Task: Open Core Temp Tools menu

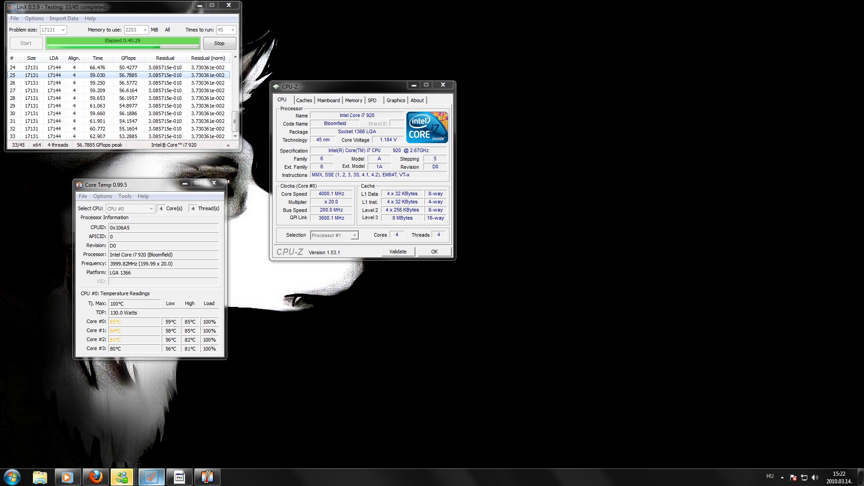Action: [125, 196]
